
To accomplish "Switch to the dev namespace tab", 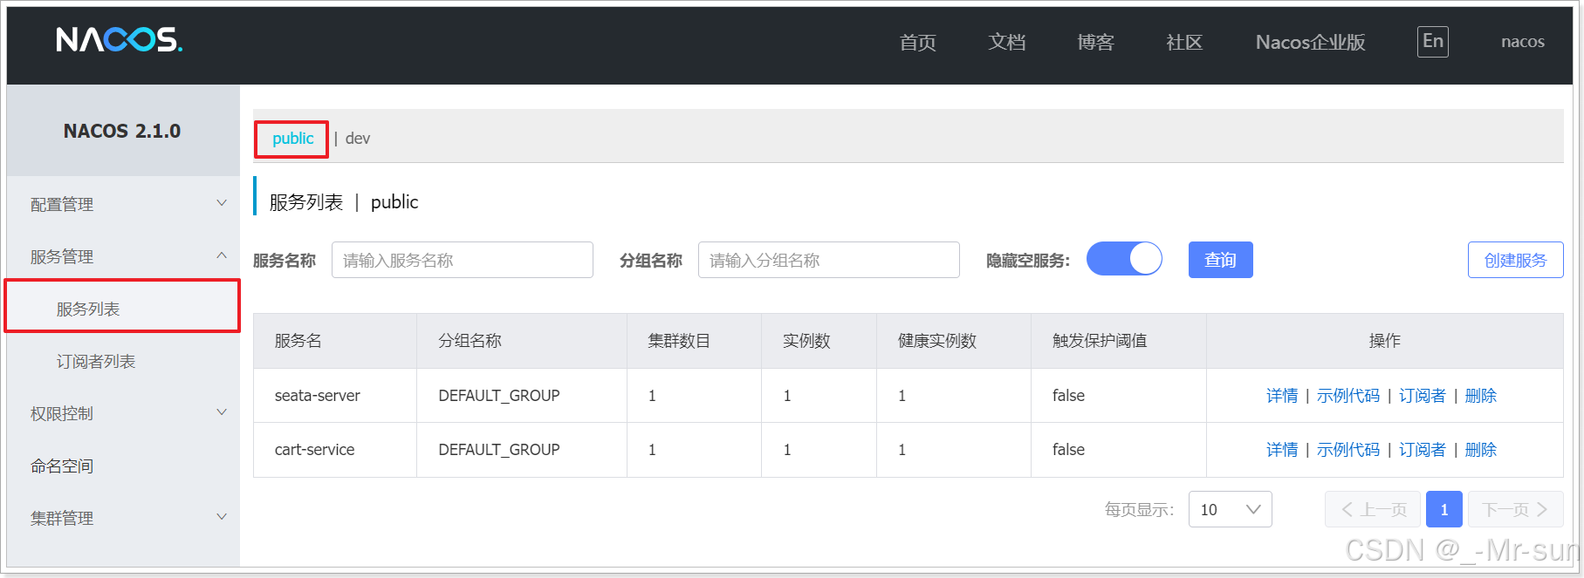I will coord(357,139).
